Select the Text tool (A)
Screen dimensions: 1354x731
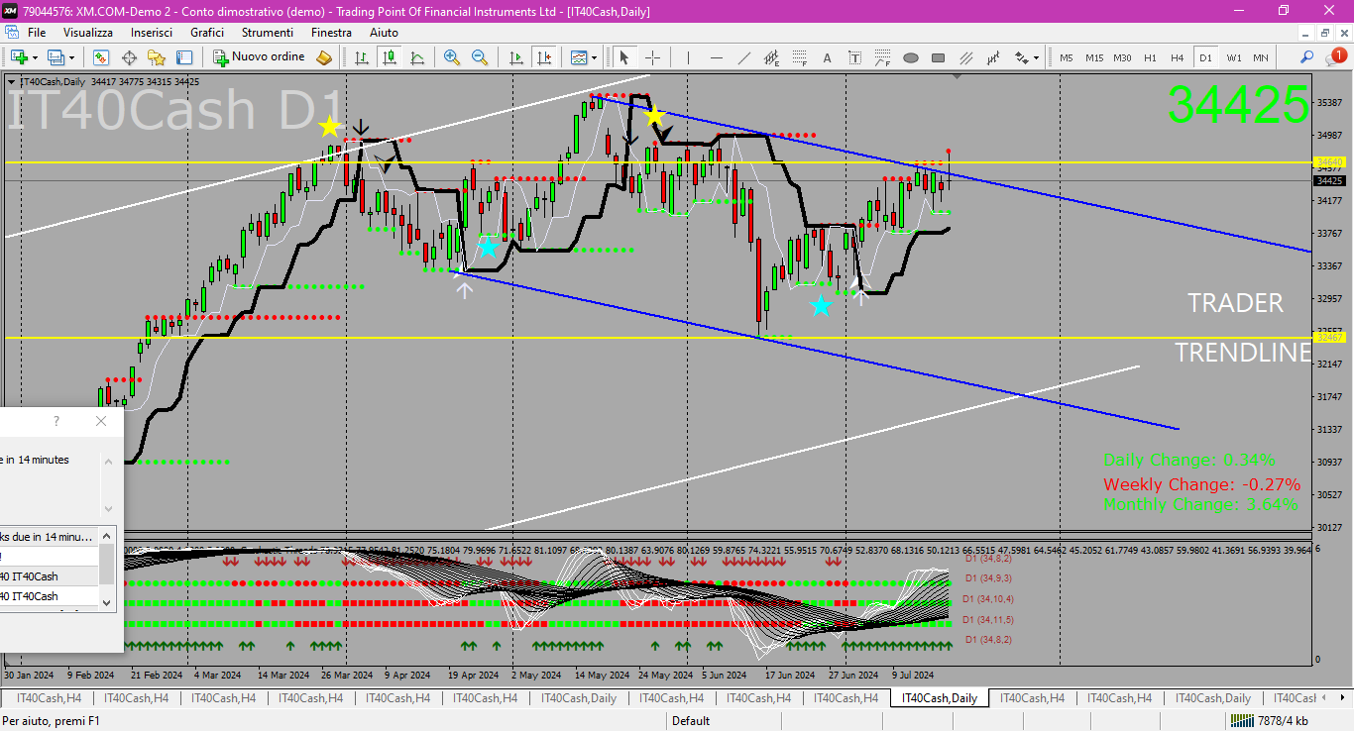pyautogui.click(x=828, y=57)
